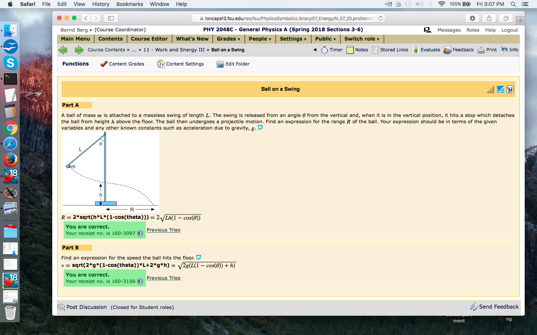Open Spotlight search in menu bar
This screenshot has height=335, width=537.
pos(514,4)
